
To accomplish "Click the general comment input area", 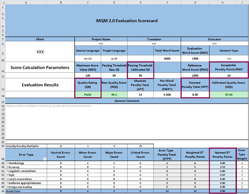I will [x=127, y=122].
